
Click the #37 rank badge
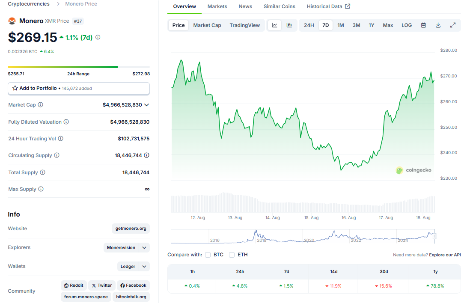click(x=78, y=21)
